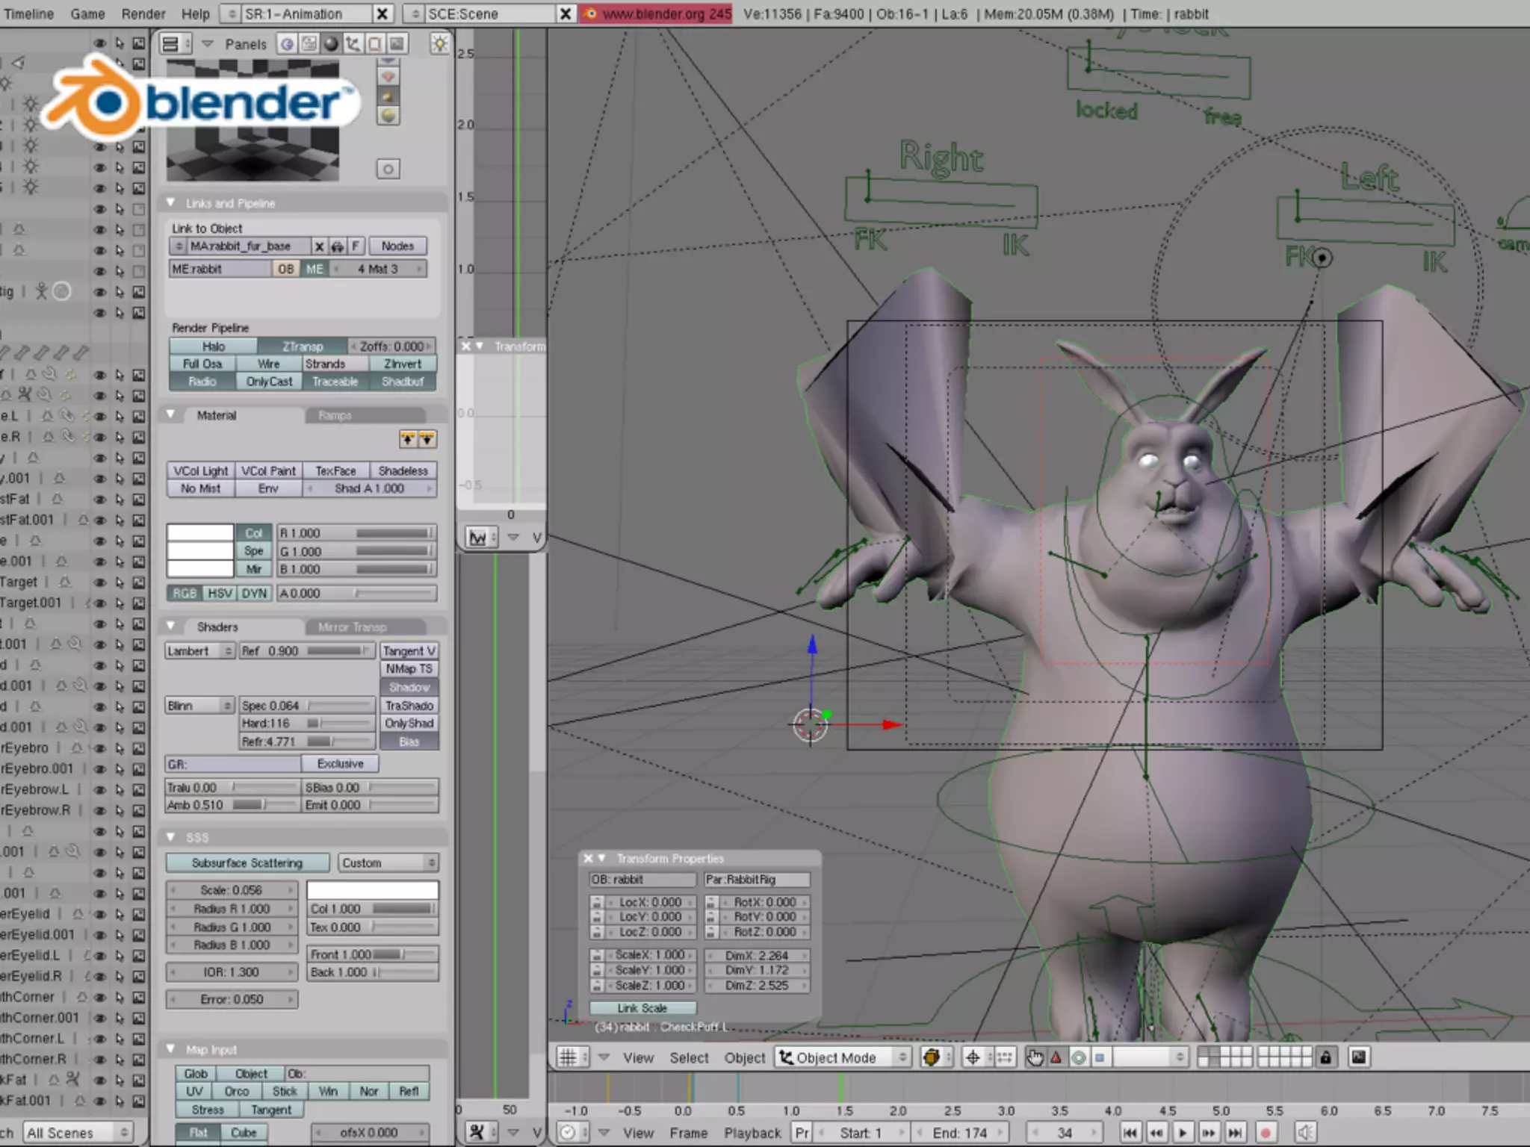The width and height of the screenshot is (1530, 1147).
Task: Select translate manipulator triangle icon
Action: 1056,1057
